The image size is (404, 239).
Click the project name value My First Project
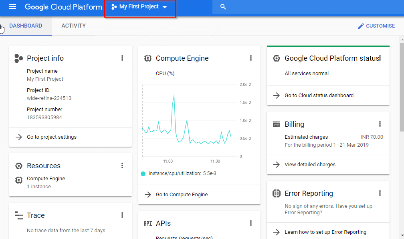coord(45,79)
